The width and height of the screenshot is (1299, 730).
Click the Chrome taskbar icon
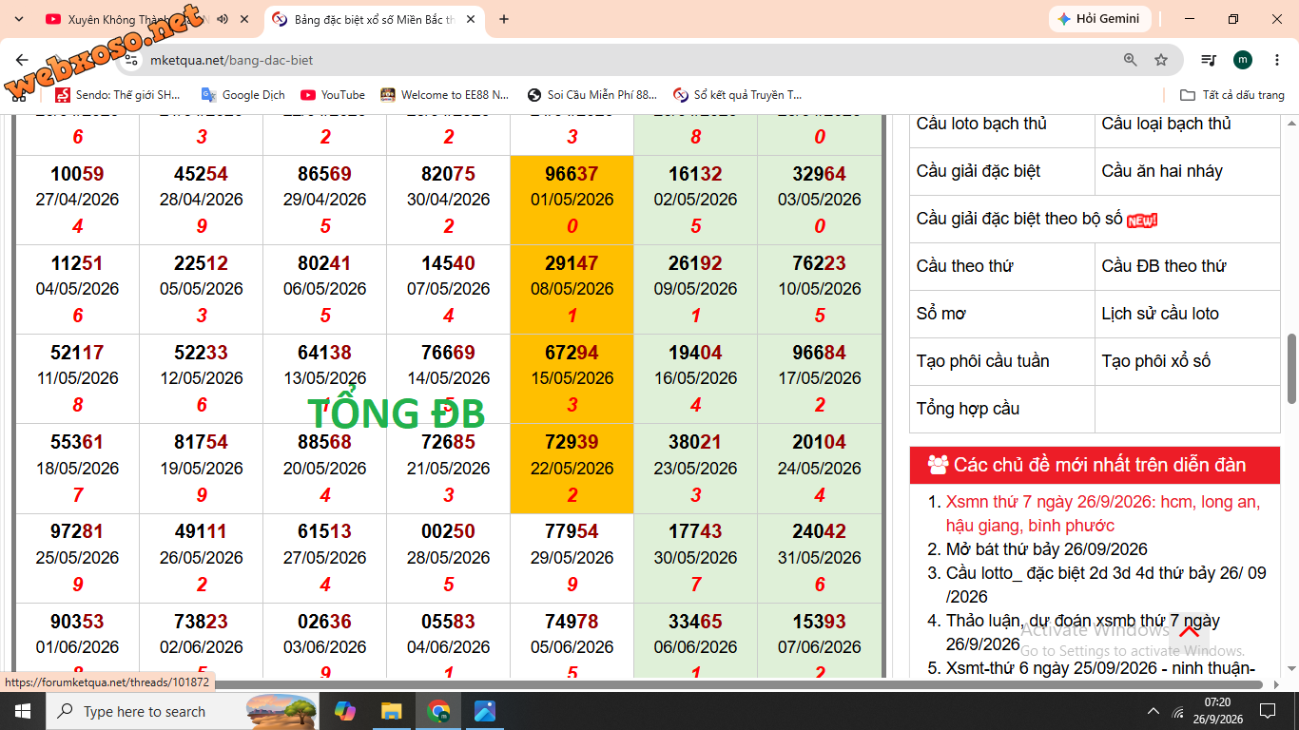pos(437,711)
